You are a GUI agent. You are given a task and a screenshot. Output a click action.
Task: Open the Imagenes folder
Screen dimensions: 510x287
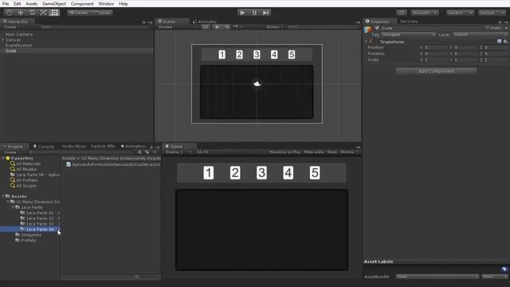click(x=31, y=235)
